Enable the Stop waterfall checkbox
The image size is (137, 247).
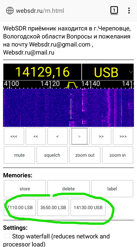tap(7, 236)
